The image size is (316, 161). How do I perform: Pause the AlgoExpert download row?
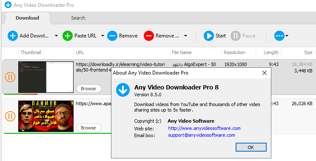click(x=10, y=77)
